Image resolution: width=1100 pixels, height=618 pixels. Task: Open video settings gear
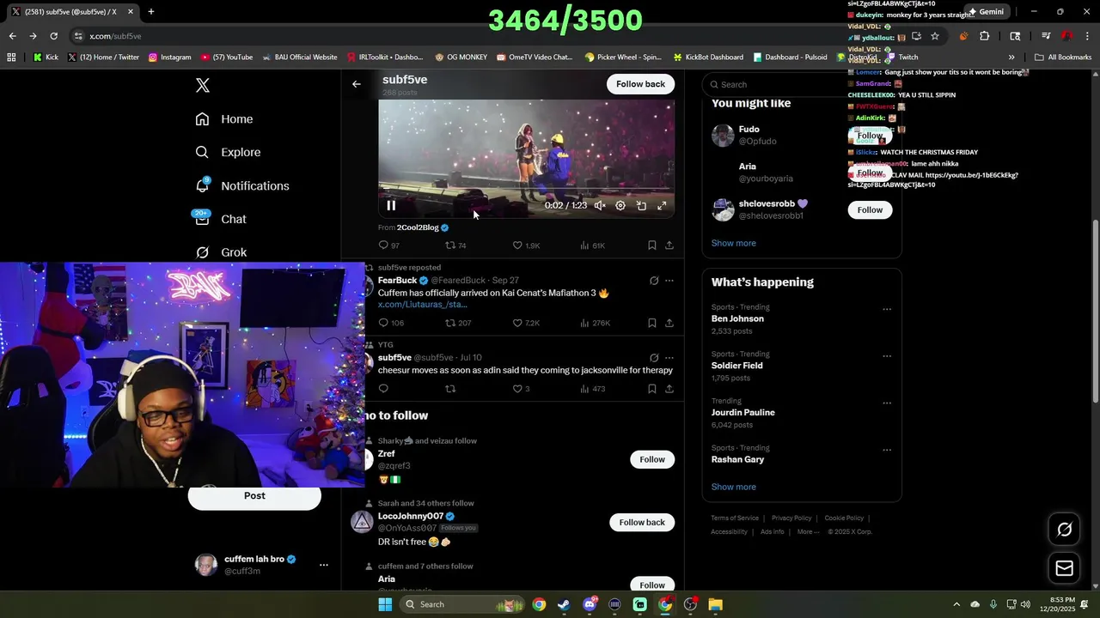620,206
